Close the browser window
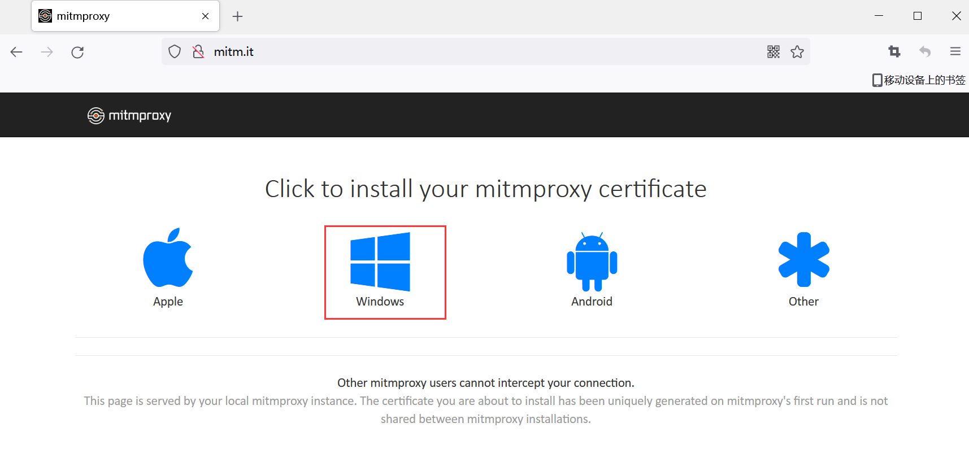Image resolution: width=969 pixels, height=462 pixels. pos(957,16)
